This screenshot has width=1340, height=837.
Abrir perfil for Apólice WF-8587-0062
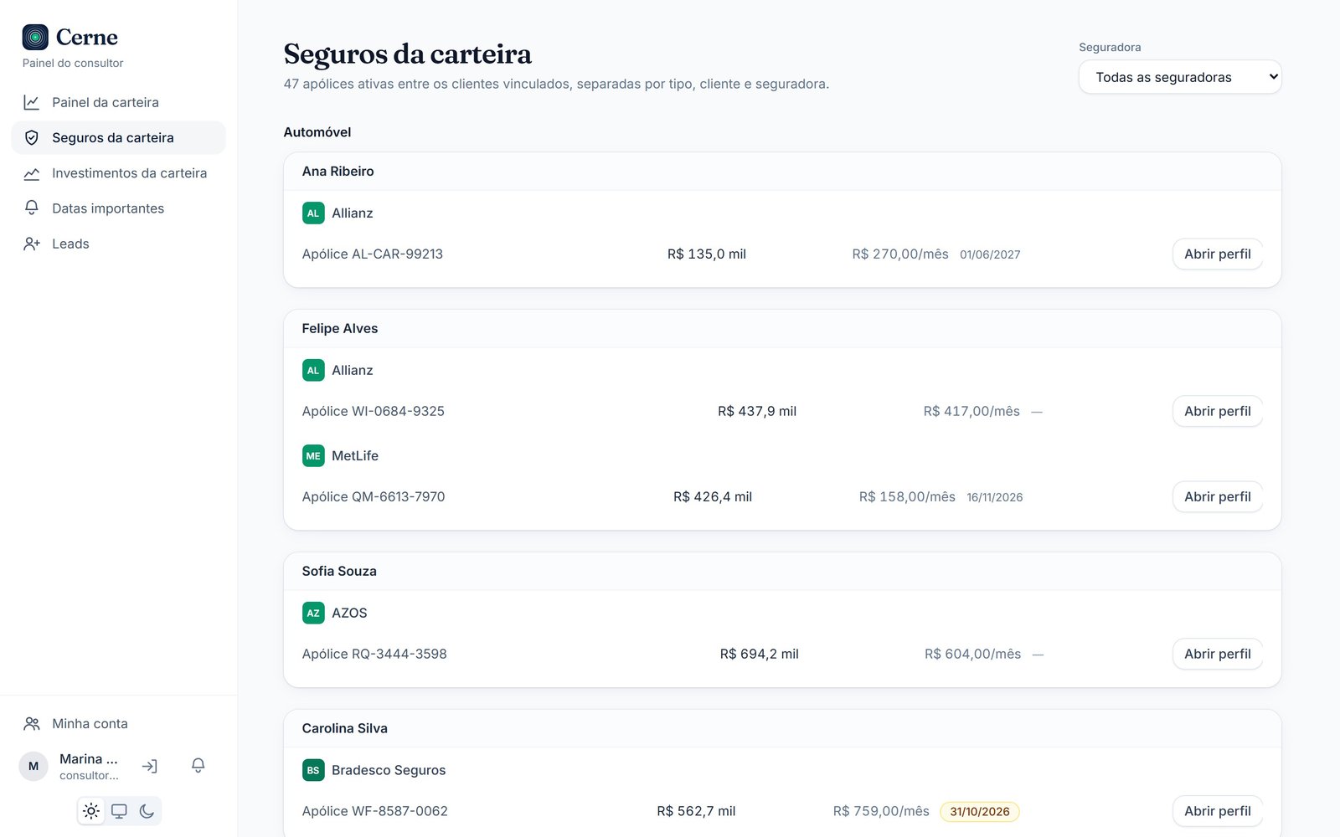(x=1218, y=811)
